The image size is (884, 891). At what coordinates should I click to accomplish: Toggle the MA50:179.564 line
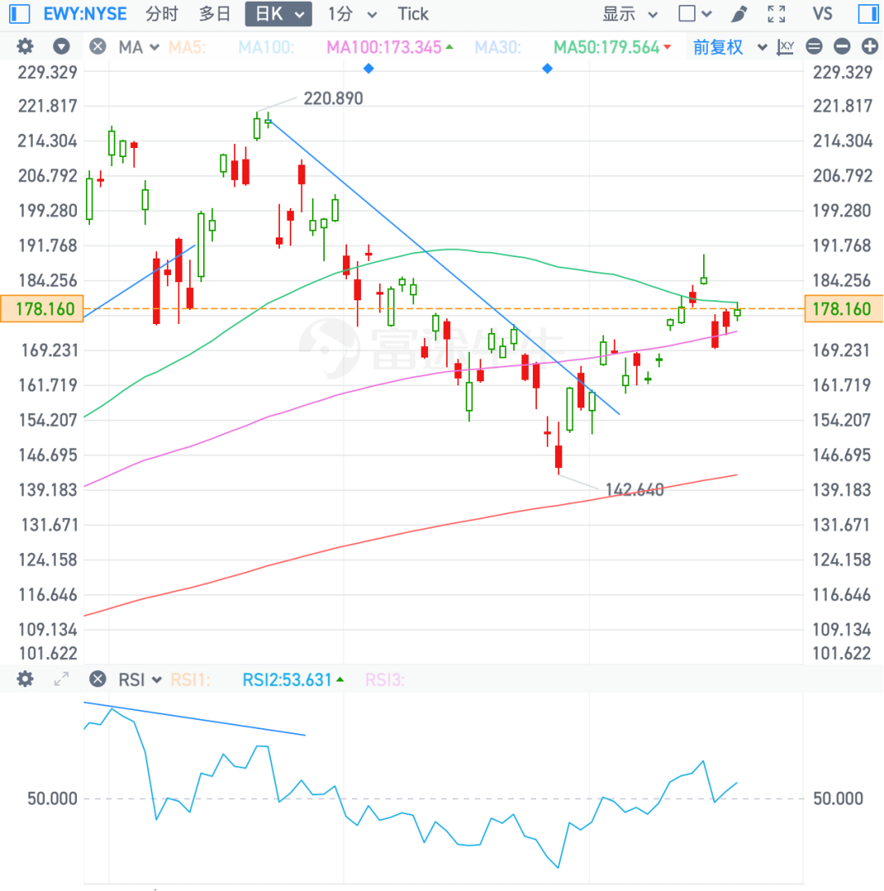coord(612,47)
